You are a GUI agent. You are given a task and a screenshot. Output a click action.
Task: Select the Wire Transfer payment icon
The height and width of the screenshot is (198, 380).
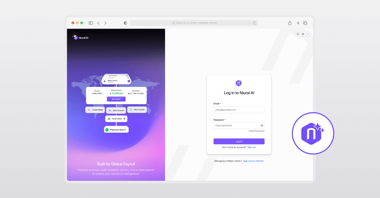pyautogui.click(x=131, y=109)
